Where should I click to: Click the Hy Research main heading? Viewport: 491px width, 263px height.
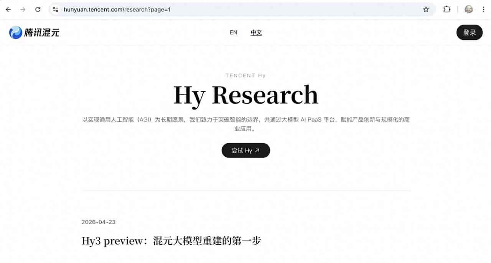[x=245, y=95]
